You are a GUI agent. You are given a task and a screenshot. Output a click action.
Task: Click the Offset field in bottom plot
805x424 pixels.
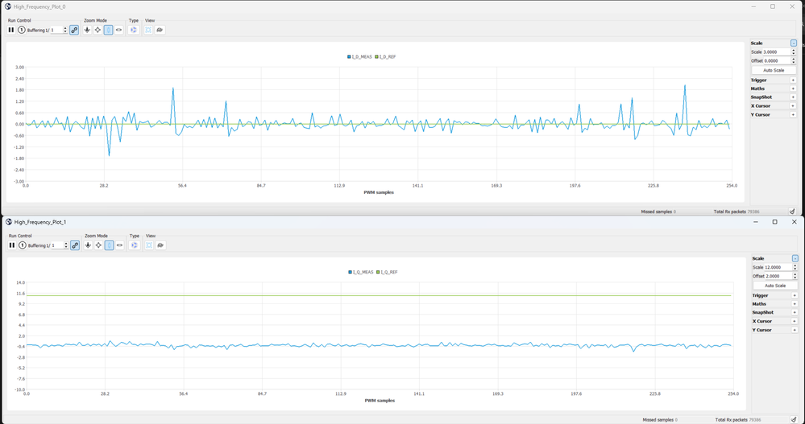pos(777,276)
